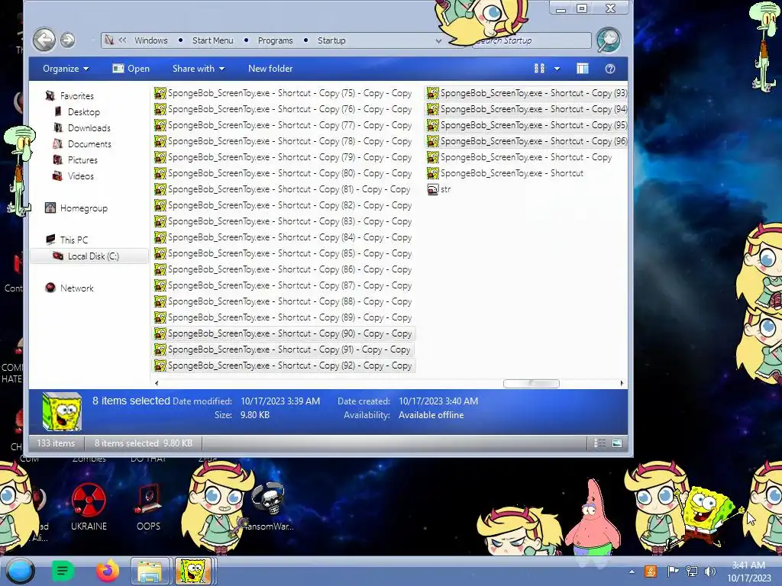
Task: Click the SpongeBob preview thumbnail in details pane
Action: 62,411
